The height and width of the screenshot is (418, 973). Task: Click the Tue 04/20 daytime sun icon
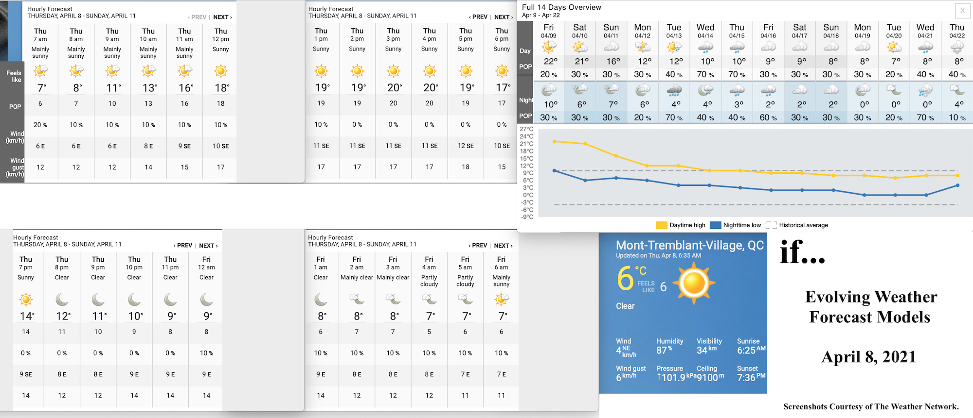894,47
